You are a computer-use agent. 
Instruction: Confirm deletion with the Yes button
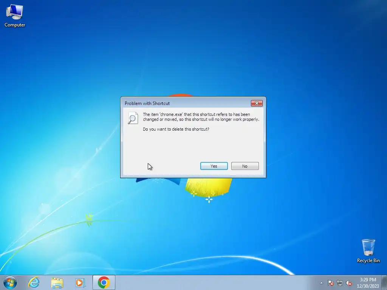[214, 166]
